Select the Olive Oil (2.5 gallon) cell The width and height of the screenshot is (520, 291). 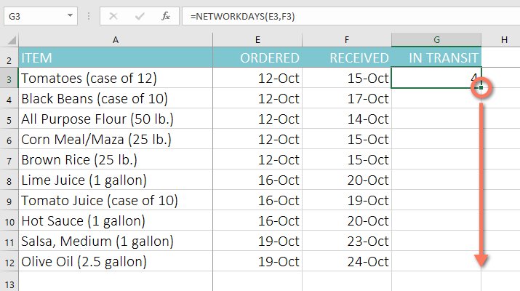pyautogui.click(x=116, y=260)
